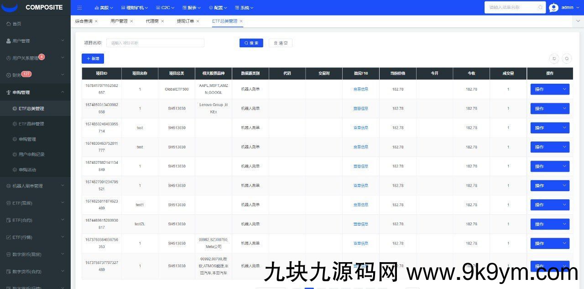The image size is (584, 289).
Task: Switch to the 提现订单 tab
Action: point(185,21)
